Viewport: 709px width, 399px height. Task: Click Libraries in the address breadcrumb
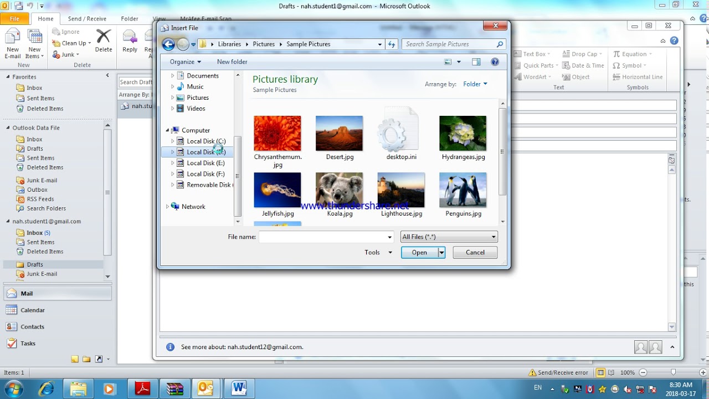[x=229, y=44]
